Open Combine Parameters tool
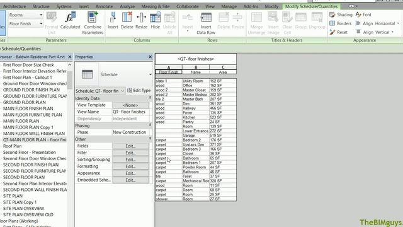Image resolution: width=403 pixels, height=227 pixels. point(93,17)
